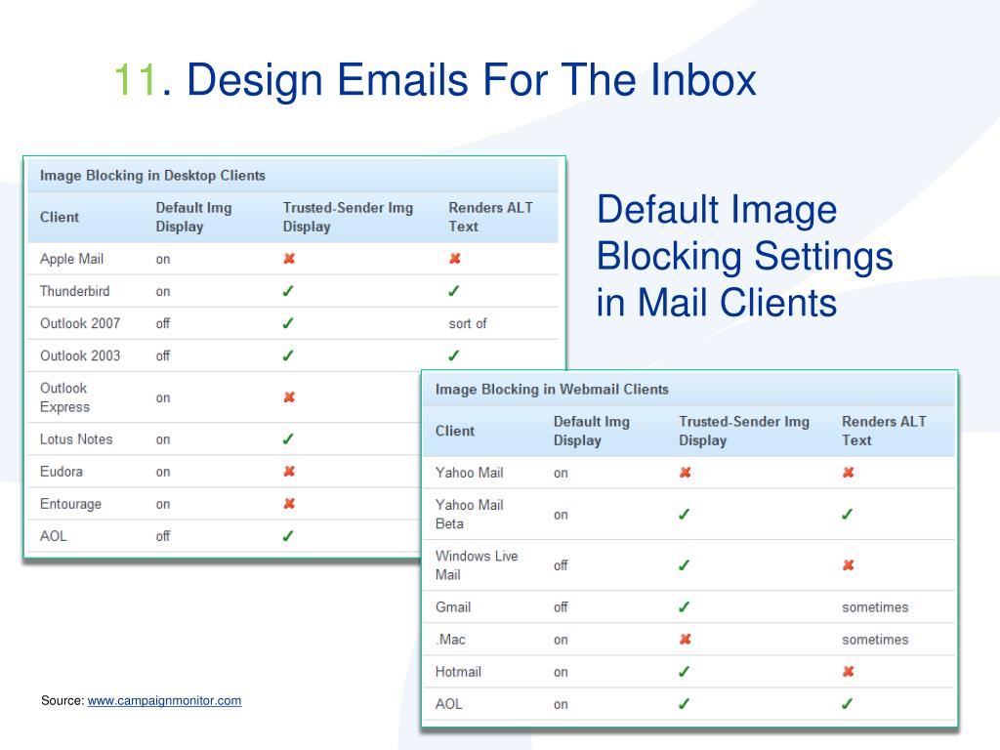Select the 'Hotmail' client name

[458, 672]
